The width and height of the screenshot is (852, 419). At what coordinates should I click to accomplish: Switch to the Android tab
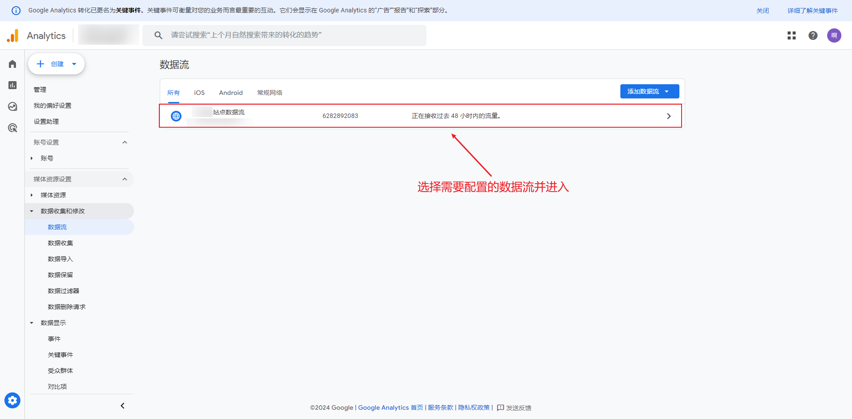coord(231,93)
